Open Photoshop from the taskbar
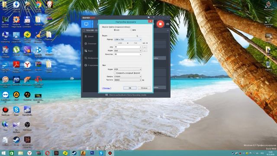Viewport: 277px width, 156px height. point(92,153)
